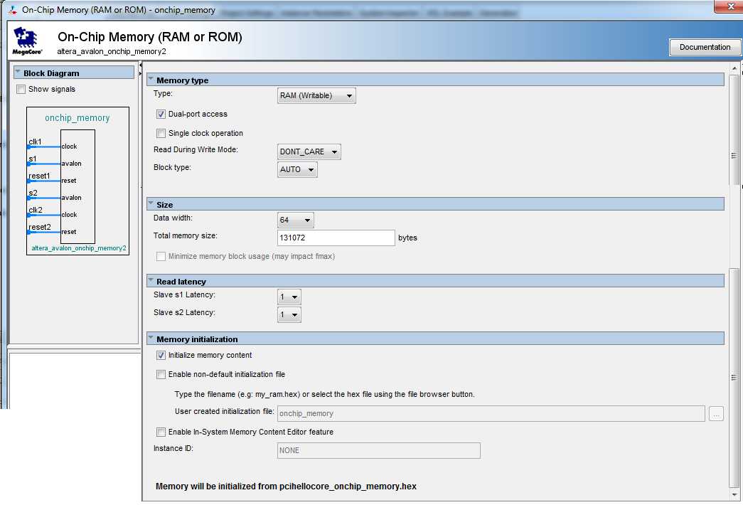Click the scrollbar up arrow
743x505 pixels.
click(734, 68)
